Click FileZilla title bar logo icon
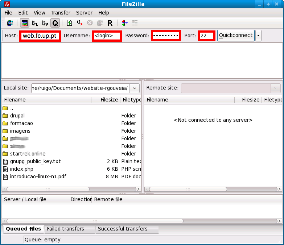 pyautogui.click(x=7, y=4)
